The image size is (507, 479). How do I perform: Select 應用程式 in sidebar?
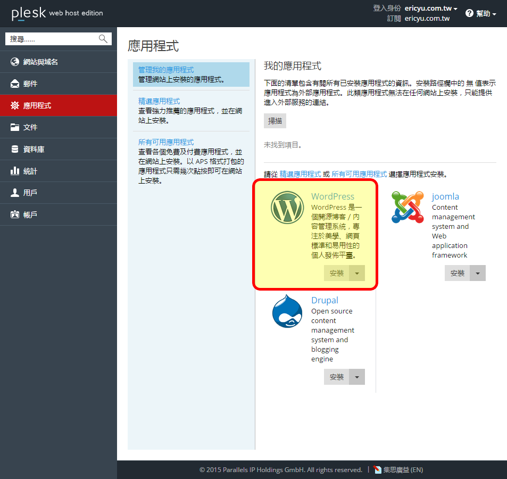[59, 105]
